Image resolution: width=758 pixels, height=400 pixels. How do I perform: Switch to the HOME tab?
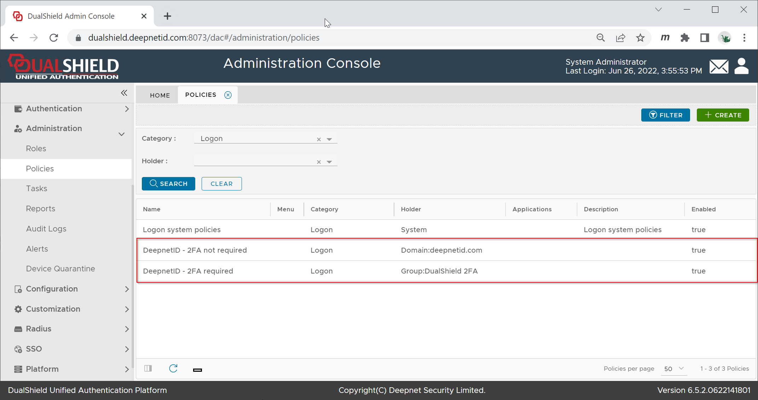point(160,95)
